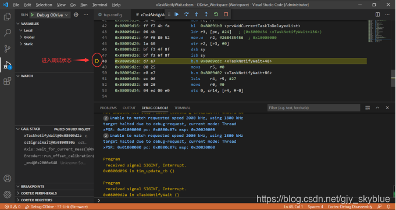This screenshot has height=210, width=396.
Task: Start debugging with green play icon
Action: (32, 15)
